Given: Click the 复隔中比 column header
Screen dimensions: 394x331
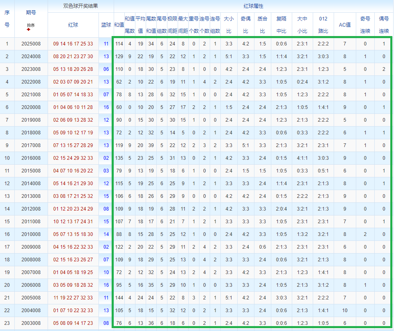Looking at the screenshot, I should pyautogui.click(x=282, y=25).
